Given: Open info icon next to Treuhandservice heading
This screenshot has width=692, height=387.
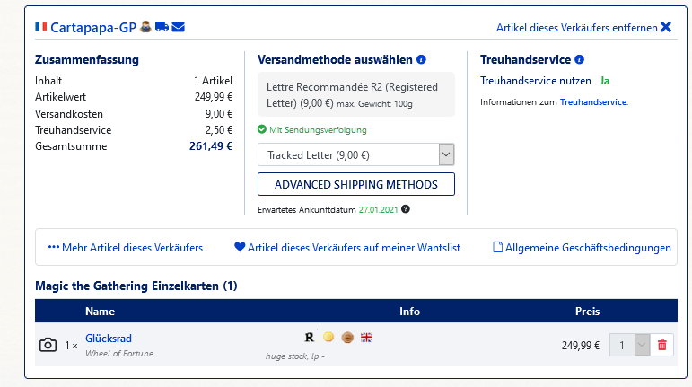Looking at the screenshot, I should coord(579,60).
